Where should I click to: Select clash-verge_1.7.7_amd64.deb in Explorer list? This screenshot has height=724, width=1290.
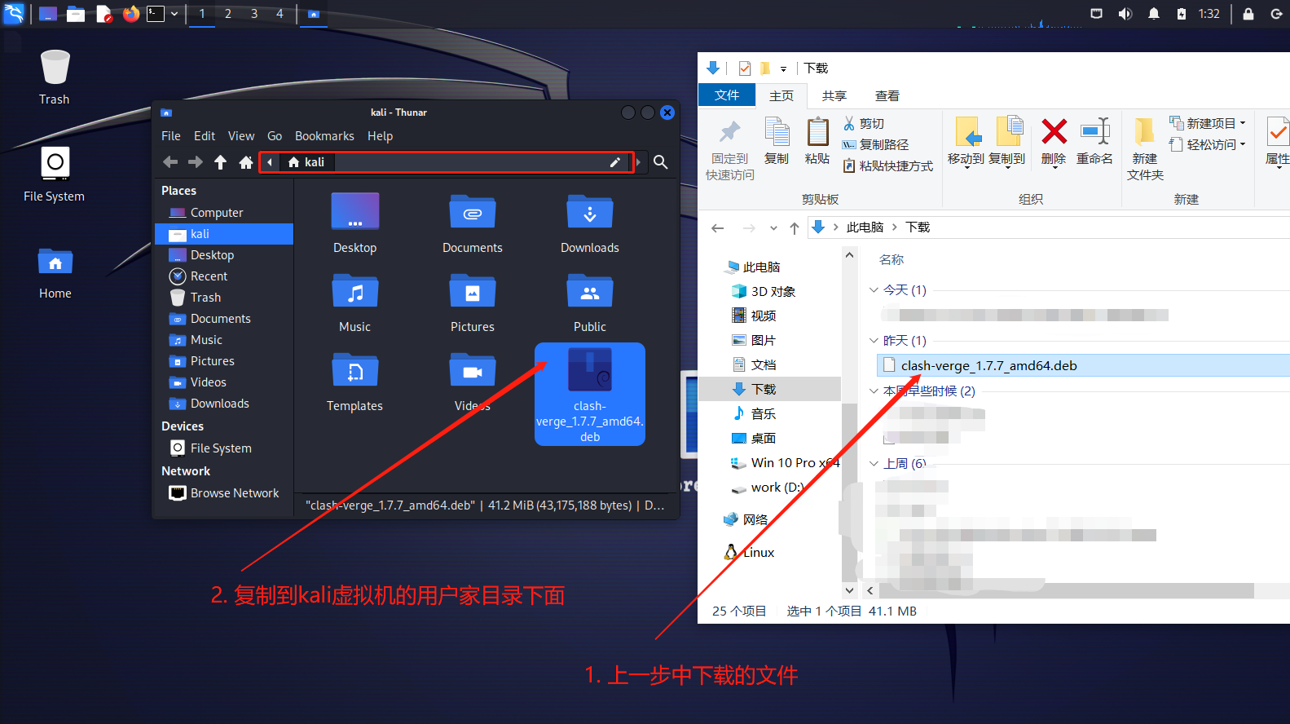(1083, 365)
